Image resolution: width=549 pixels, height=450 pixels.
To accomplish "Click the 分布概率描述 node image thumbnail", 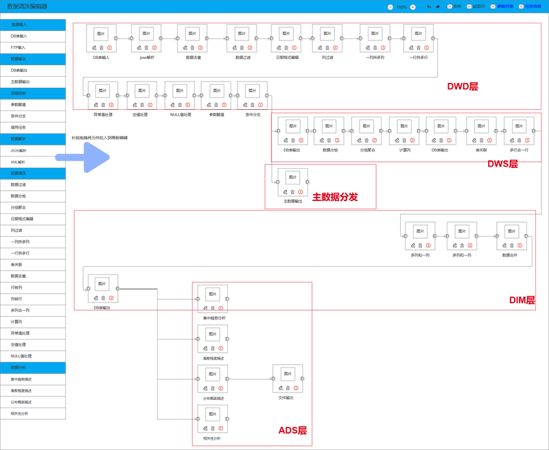I will click(213, 374).
